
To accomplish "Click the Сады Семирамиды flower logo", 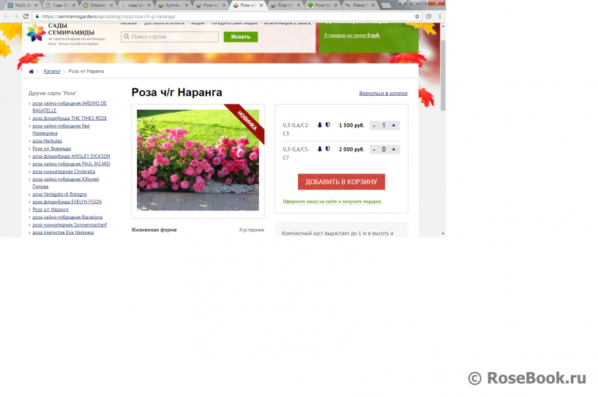I will pyautogui.click(x=36, y=33).
